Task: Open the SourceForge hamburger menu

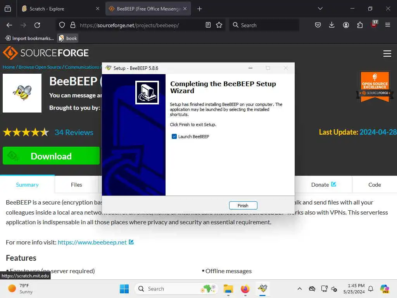Action: 387,54
